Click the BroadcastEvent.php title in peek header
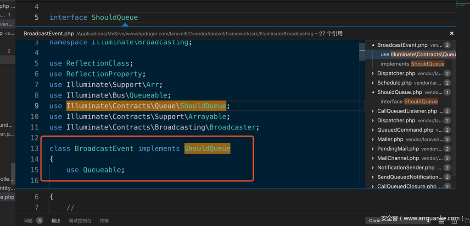The height and width of the screenshot is (226, 470). point(49,33)
